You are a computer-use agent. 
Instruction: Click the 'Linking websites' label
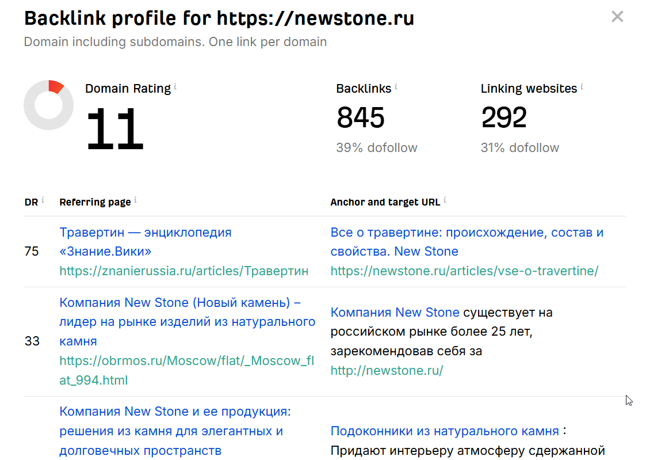pos(529,89)
